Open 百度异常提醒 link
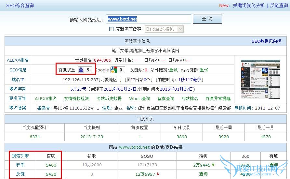The image size is (290, 179). click(x=218, y=98)
